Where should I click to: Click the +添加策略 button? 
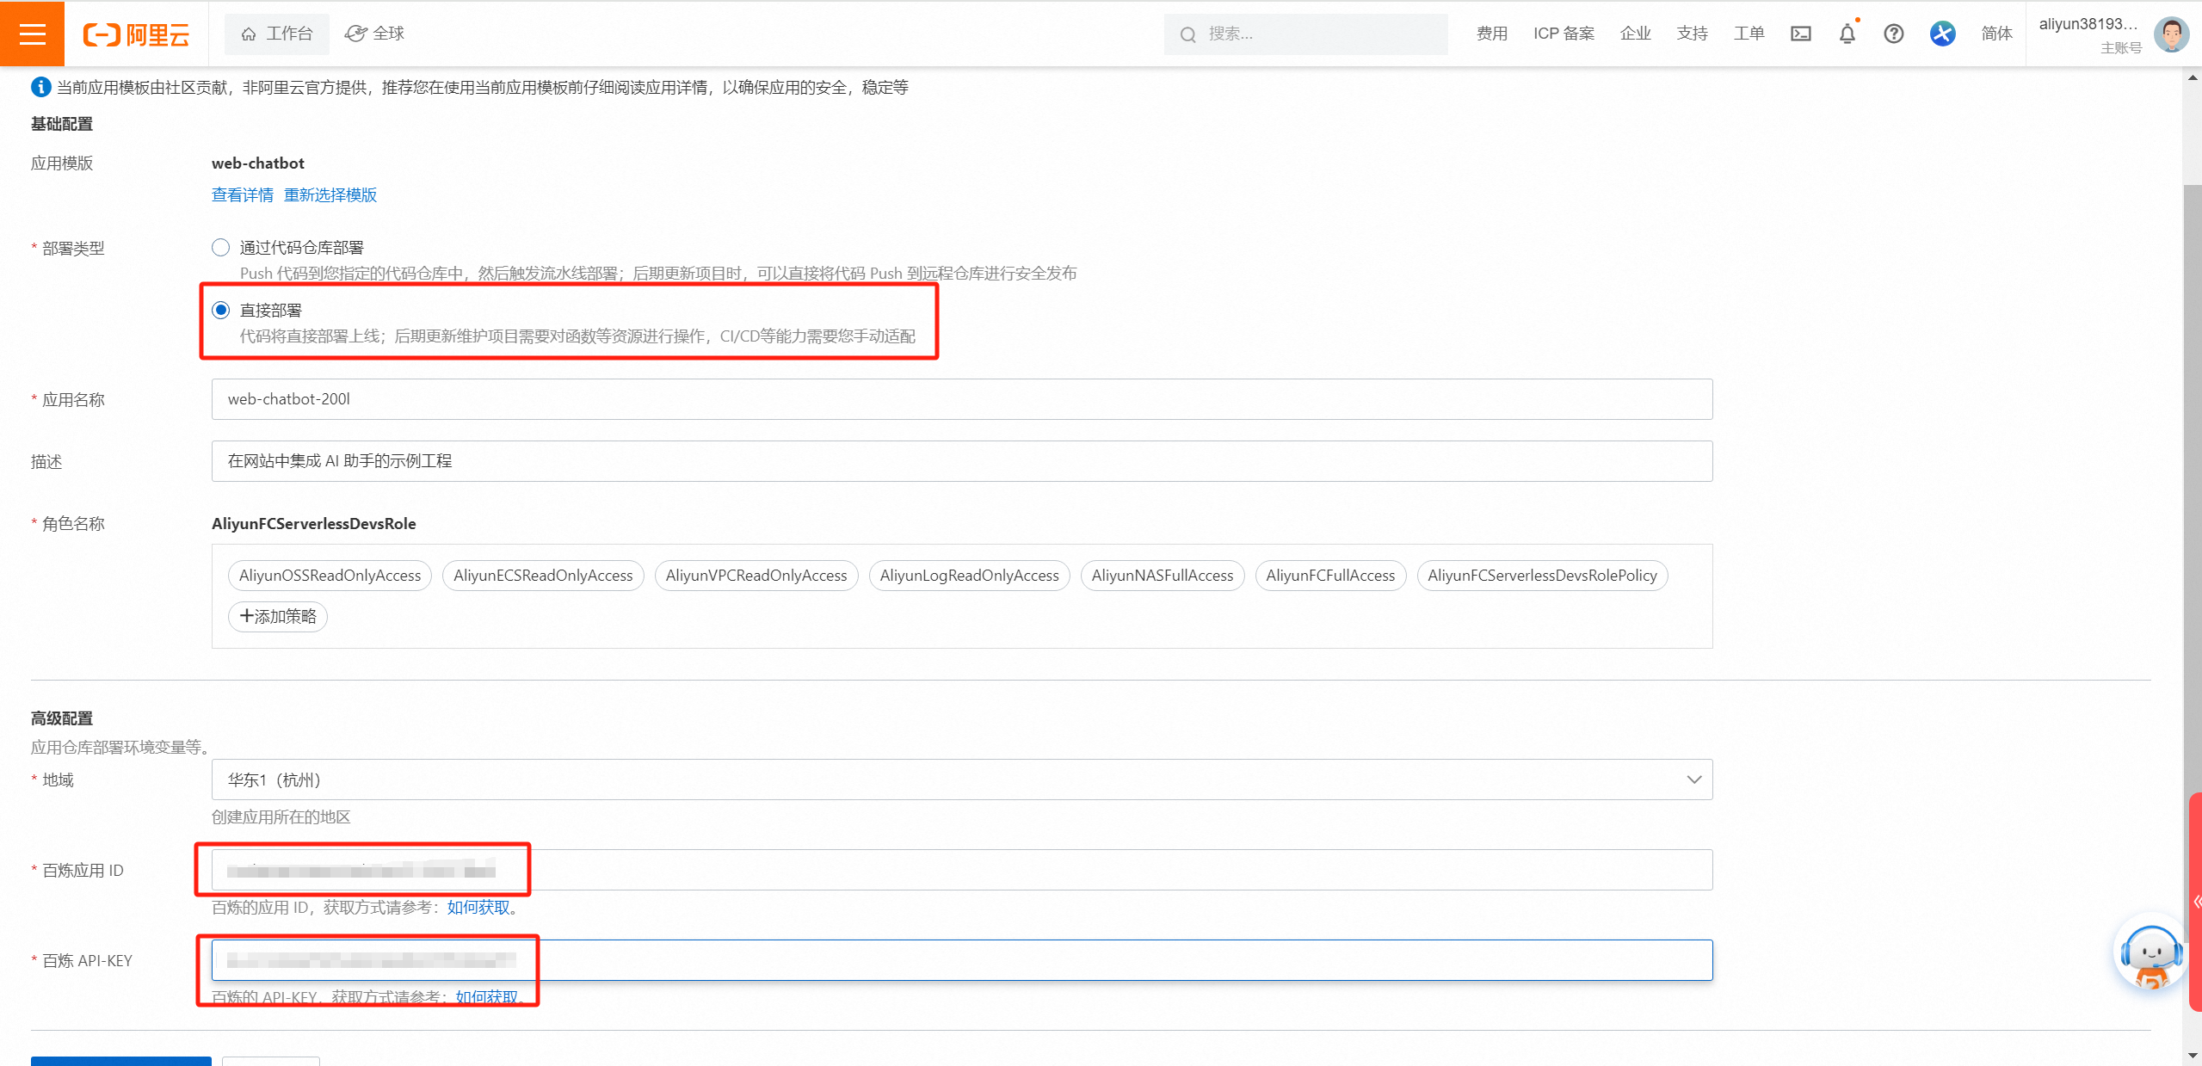pos(278,616)
